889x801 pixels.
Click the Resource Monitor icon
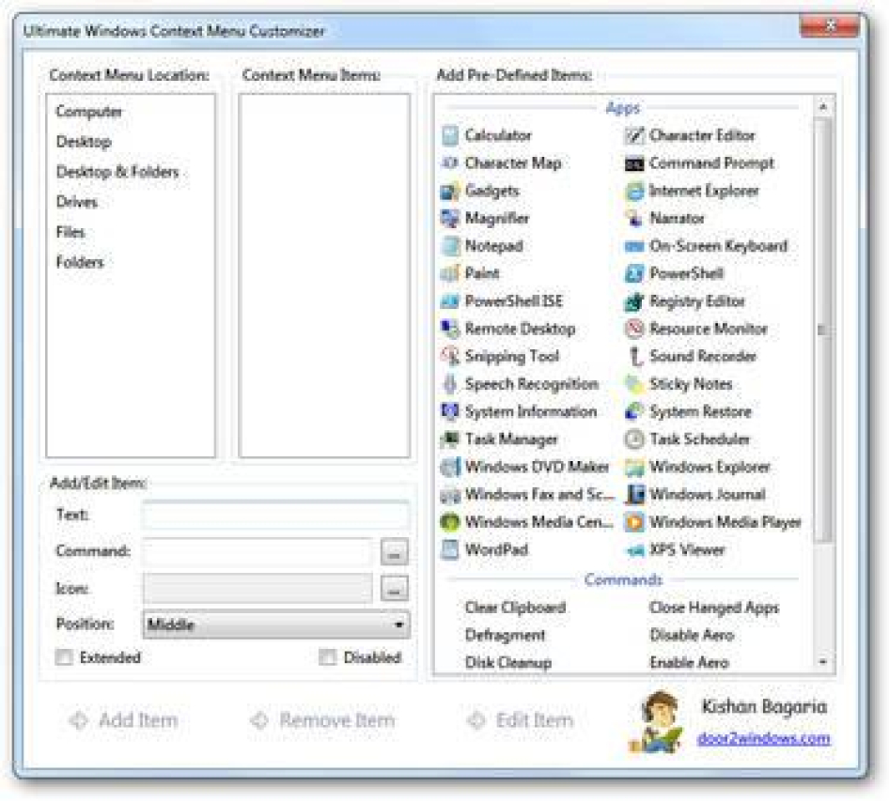[634, 329]
